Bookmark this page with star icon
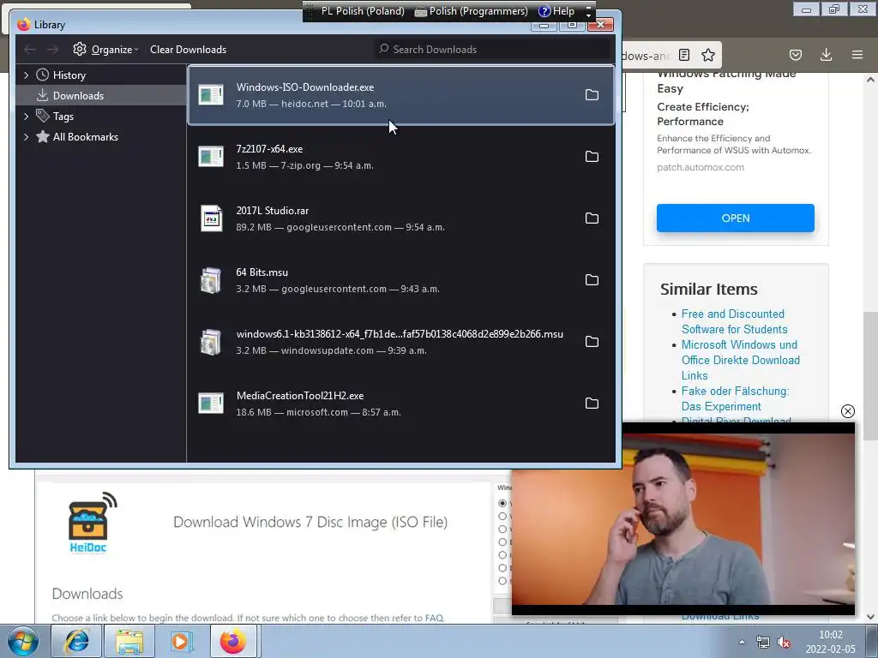The height and width of the screenshot is (658, 878). [708, 55]
